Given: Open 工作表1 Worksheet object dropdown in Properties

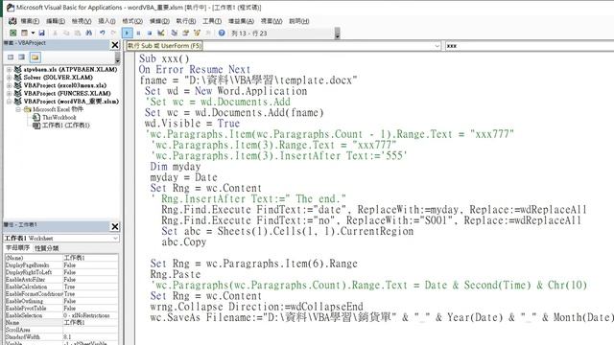Looking at the screenshot, I should click(x=115, y=238).
